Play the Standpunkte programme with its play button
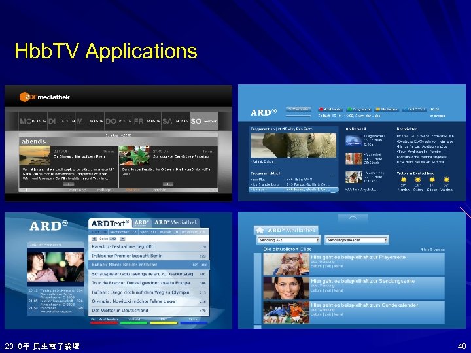471x353 pixels. pyautogui.click(x=168, y=184)
